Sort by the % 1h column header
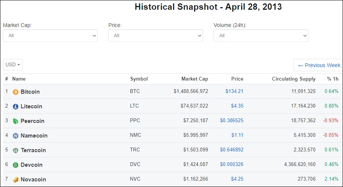This screenshot has height=187, width=343. [x=333, y=79]
